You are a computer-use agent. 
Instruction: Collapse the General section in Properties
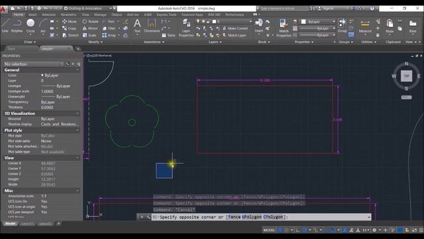[78, 70]
